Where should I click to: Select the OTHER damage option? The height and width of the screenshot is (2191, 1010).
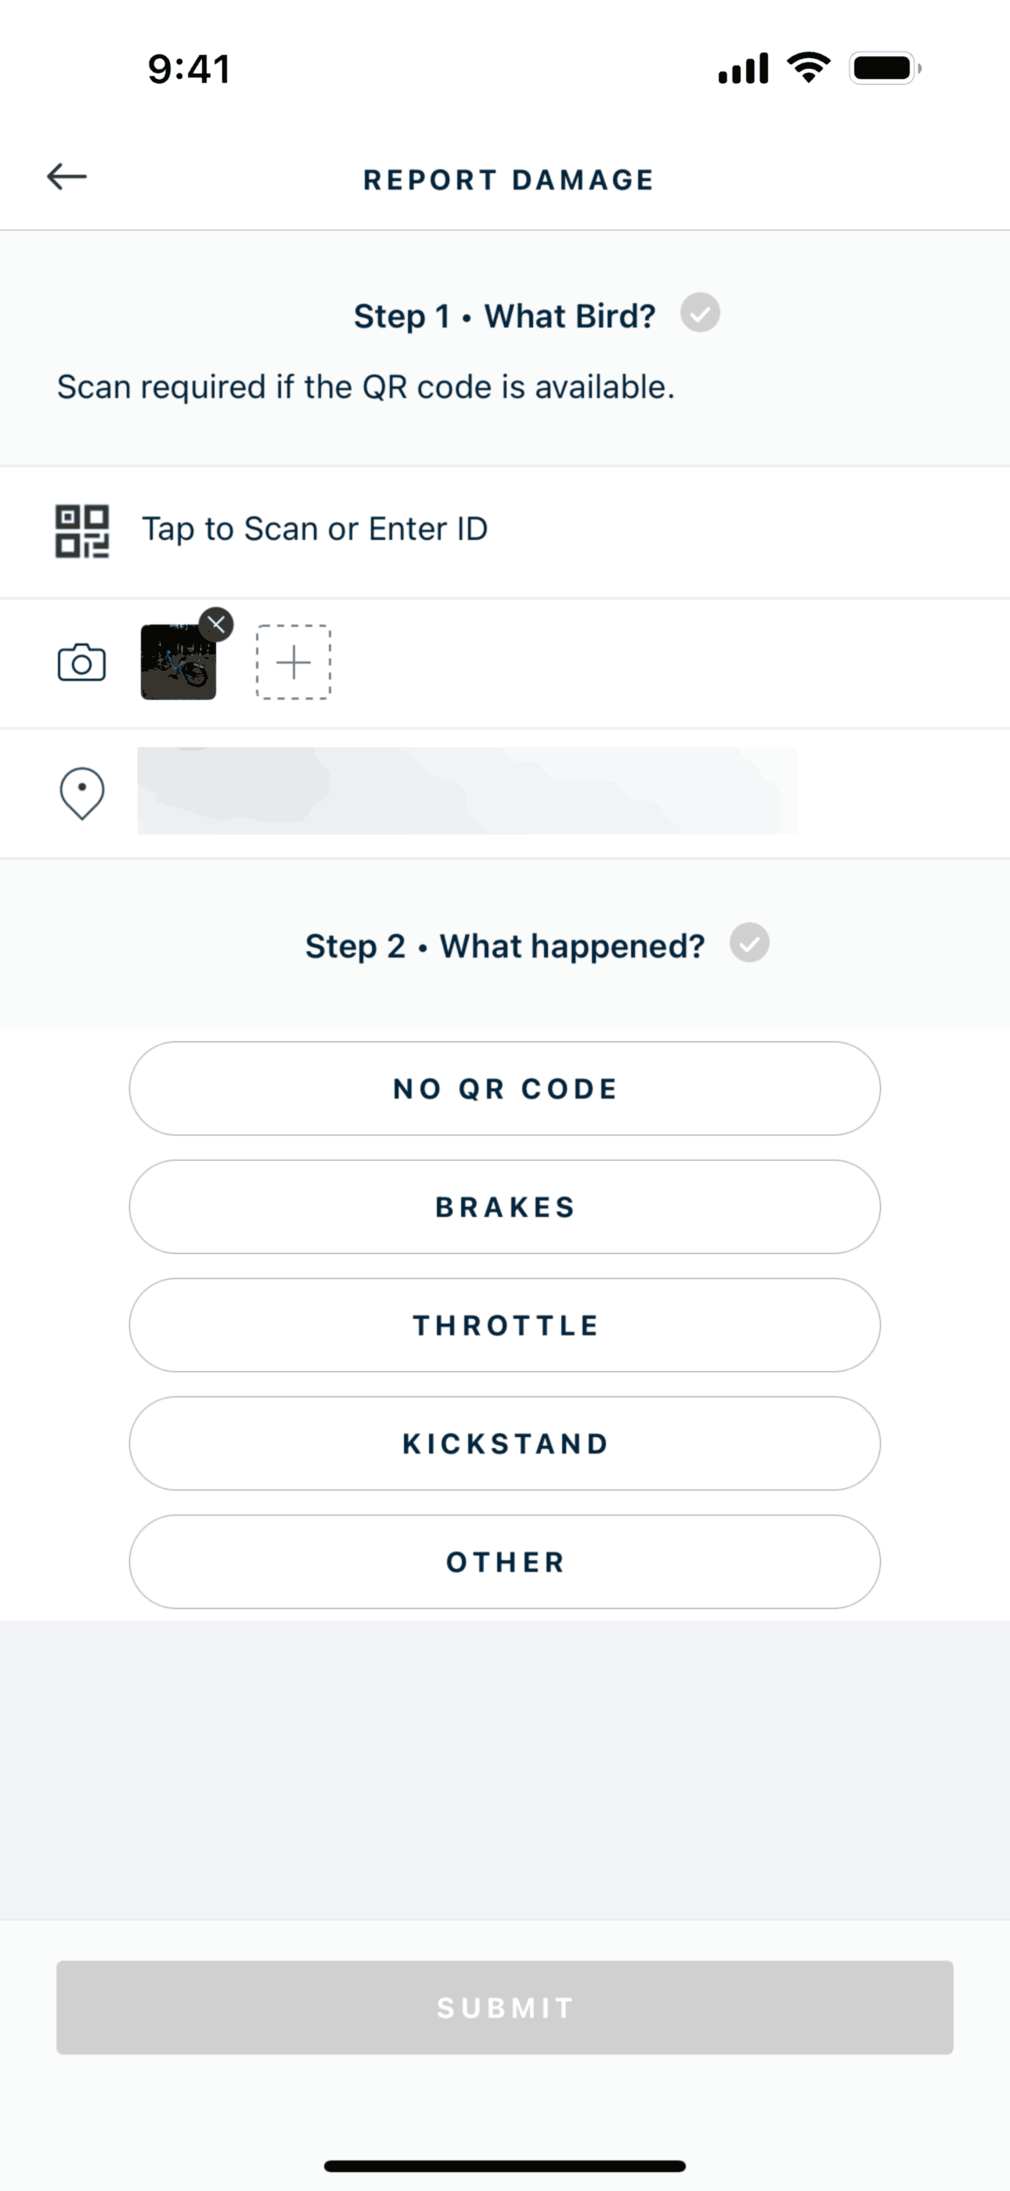click(505, 1562)
